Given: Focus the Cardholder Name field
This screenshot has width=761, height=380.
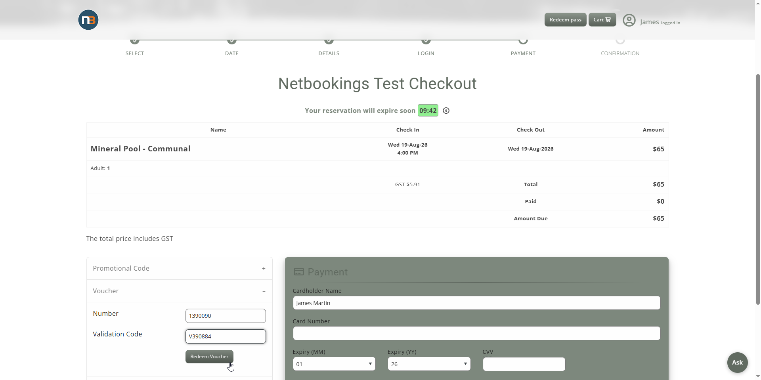Looking at the screenshot, I should pyautogui.click(x=476, y=303).
